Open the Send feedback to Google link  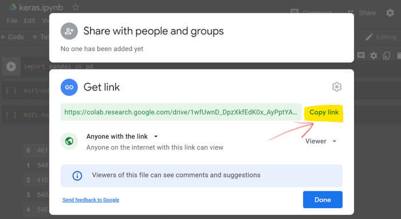[91, 200]
